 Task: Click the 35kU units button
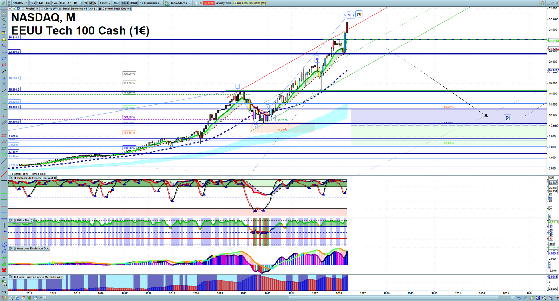(x=133, y=3)
